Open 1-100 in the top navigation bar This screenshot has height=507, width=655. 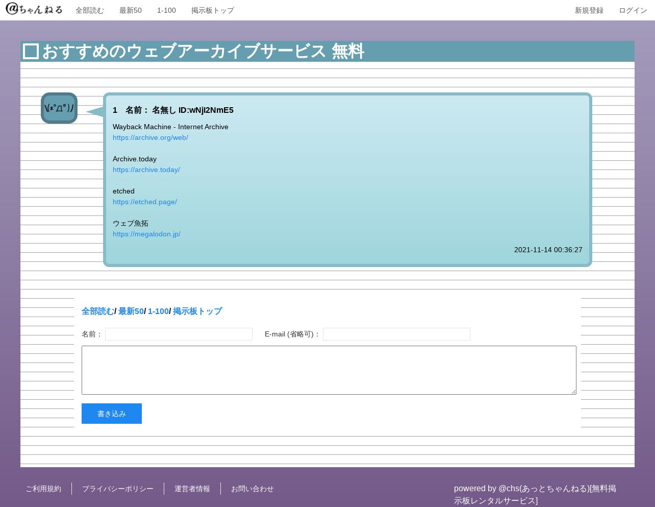point(166,10)
